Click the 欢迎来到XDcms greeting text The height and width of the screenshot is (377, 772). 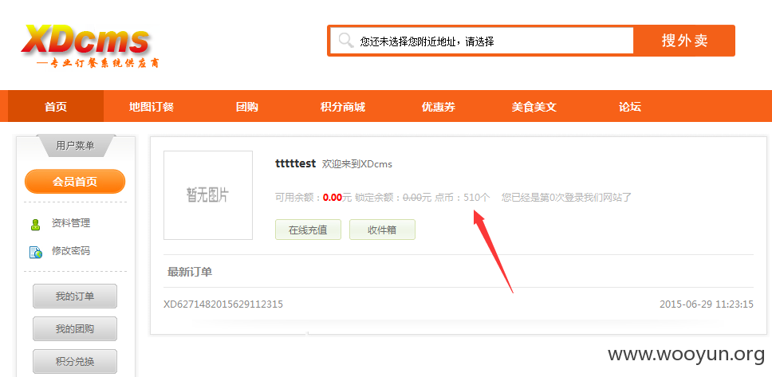click(357, 164)
